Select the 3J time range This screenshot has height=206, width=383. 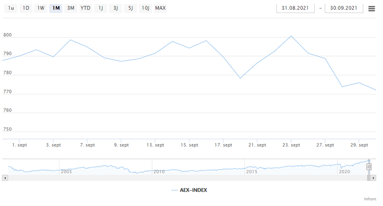115,8
